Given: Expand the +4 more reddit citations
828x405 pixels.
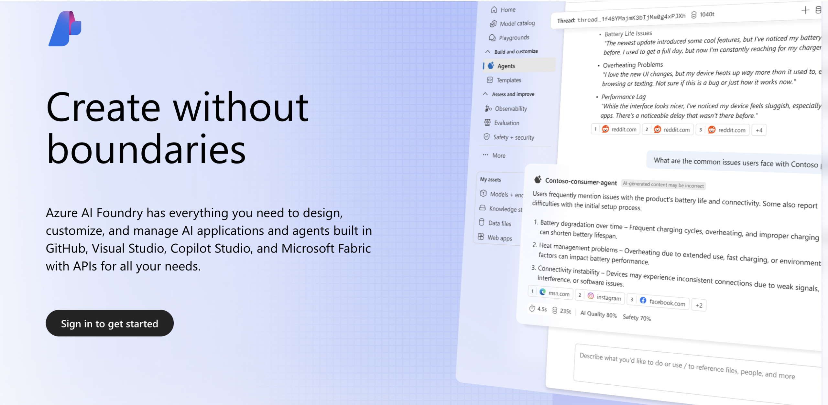Looking at the screenshot, I should pyautogui.click(x=759, y=130).
